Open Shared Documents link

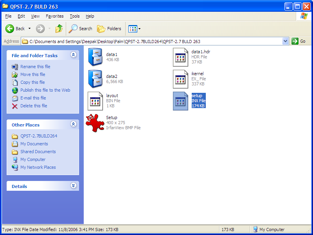[38, 152]
